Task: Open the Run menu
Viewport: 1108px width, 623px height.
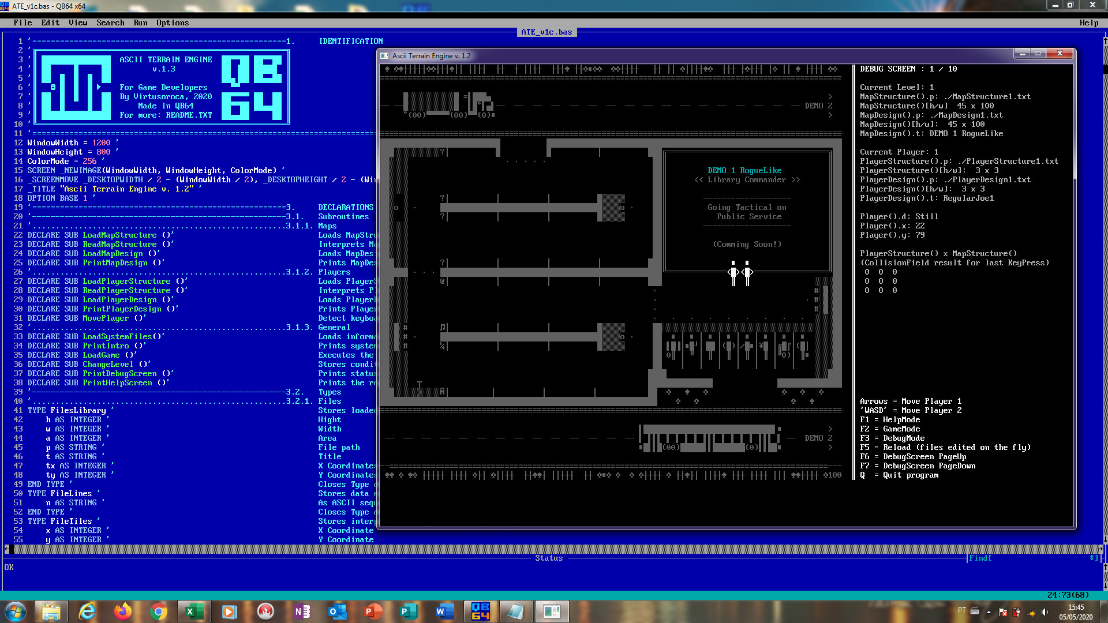Action: (140, 22)
